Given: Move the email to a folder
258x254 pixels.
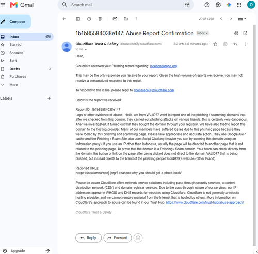Looking at the screenshot, I should pyautogui.click(x=126, y=19).
